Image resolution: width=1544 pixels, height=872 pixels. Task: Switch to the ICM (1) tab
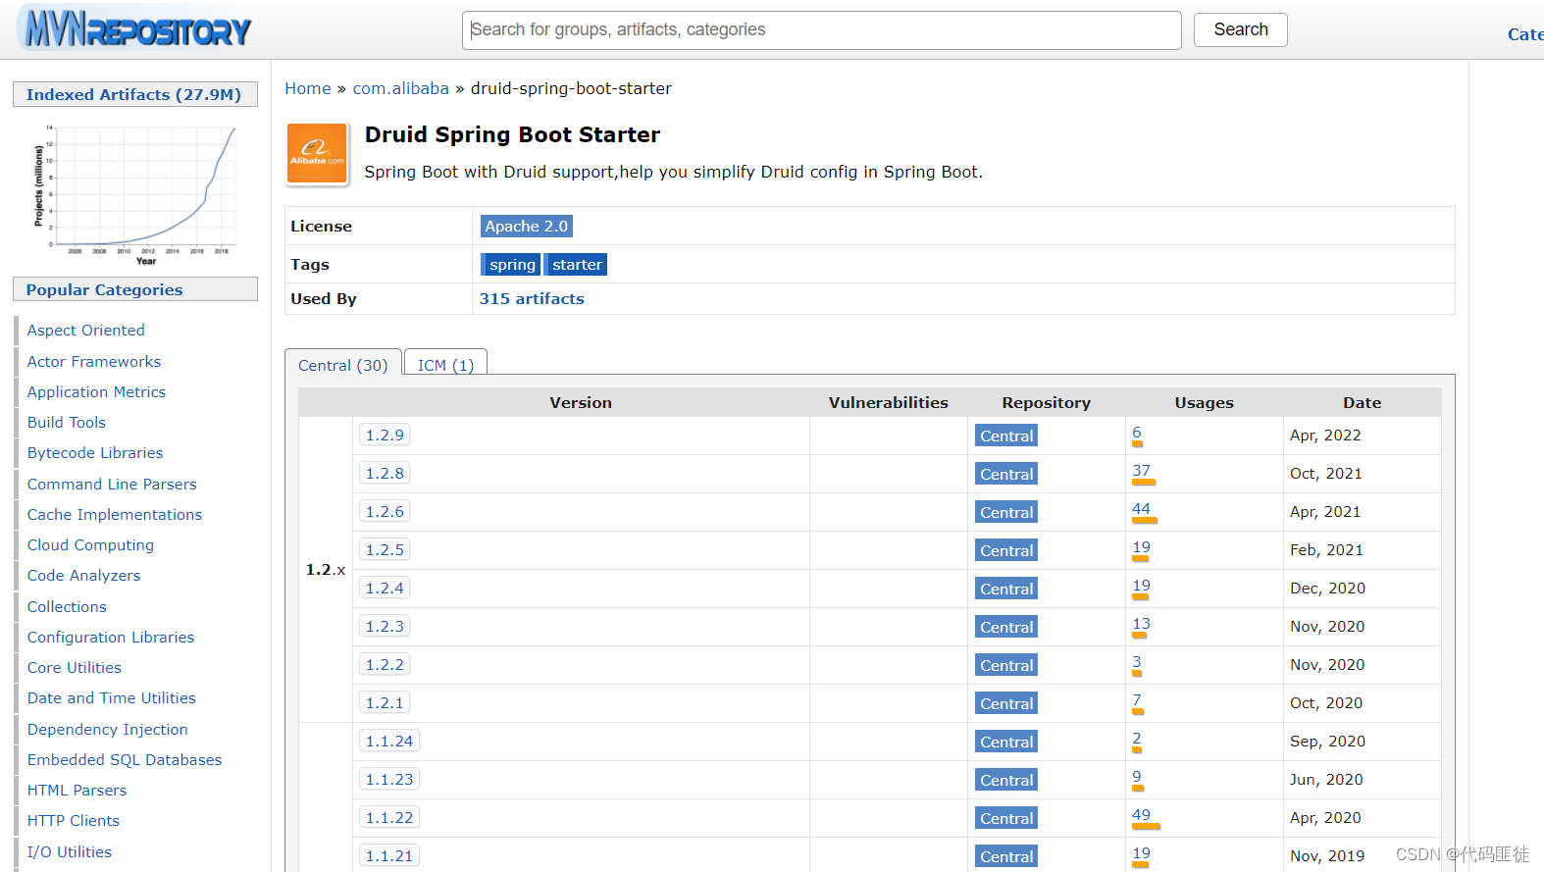point(445,365)
